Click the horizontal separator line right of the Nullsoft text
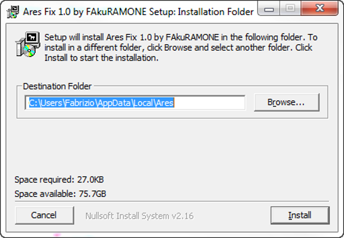344x238 pixels. pyautogui.click(x=263, y=201)
